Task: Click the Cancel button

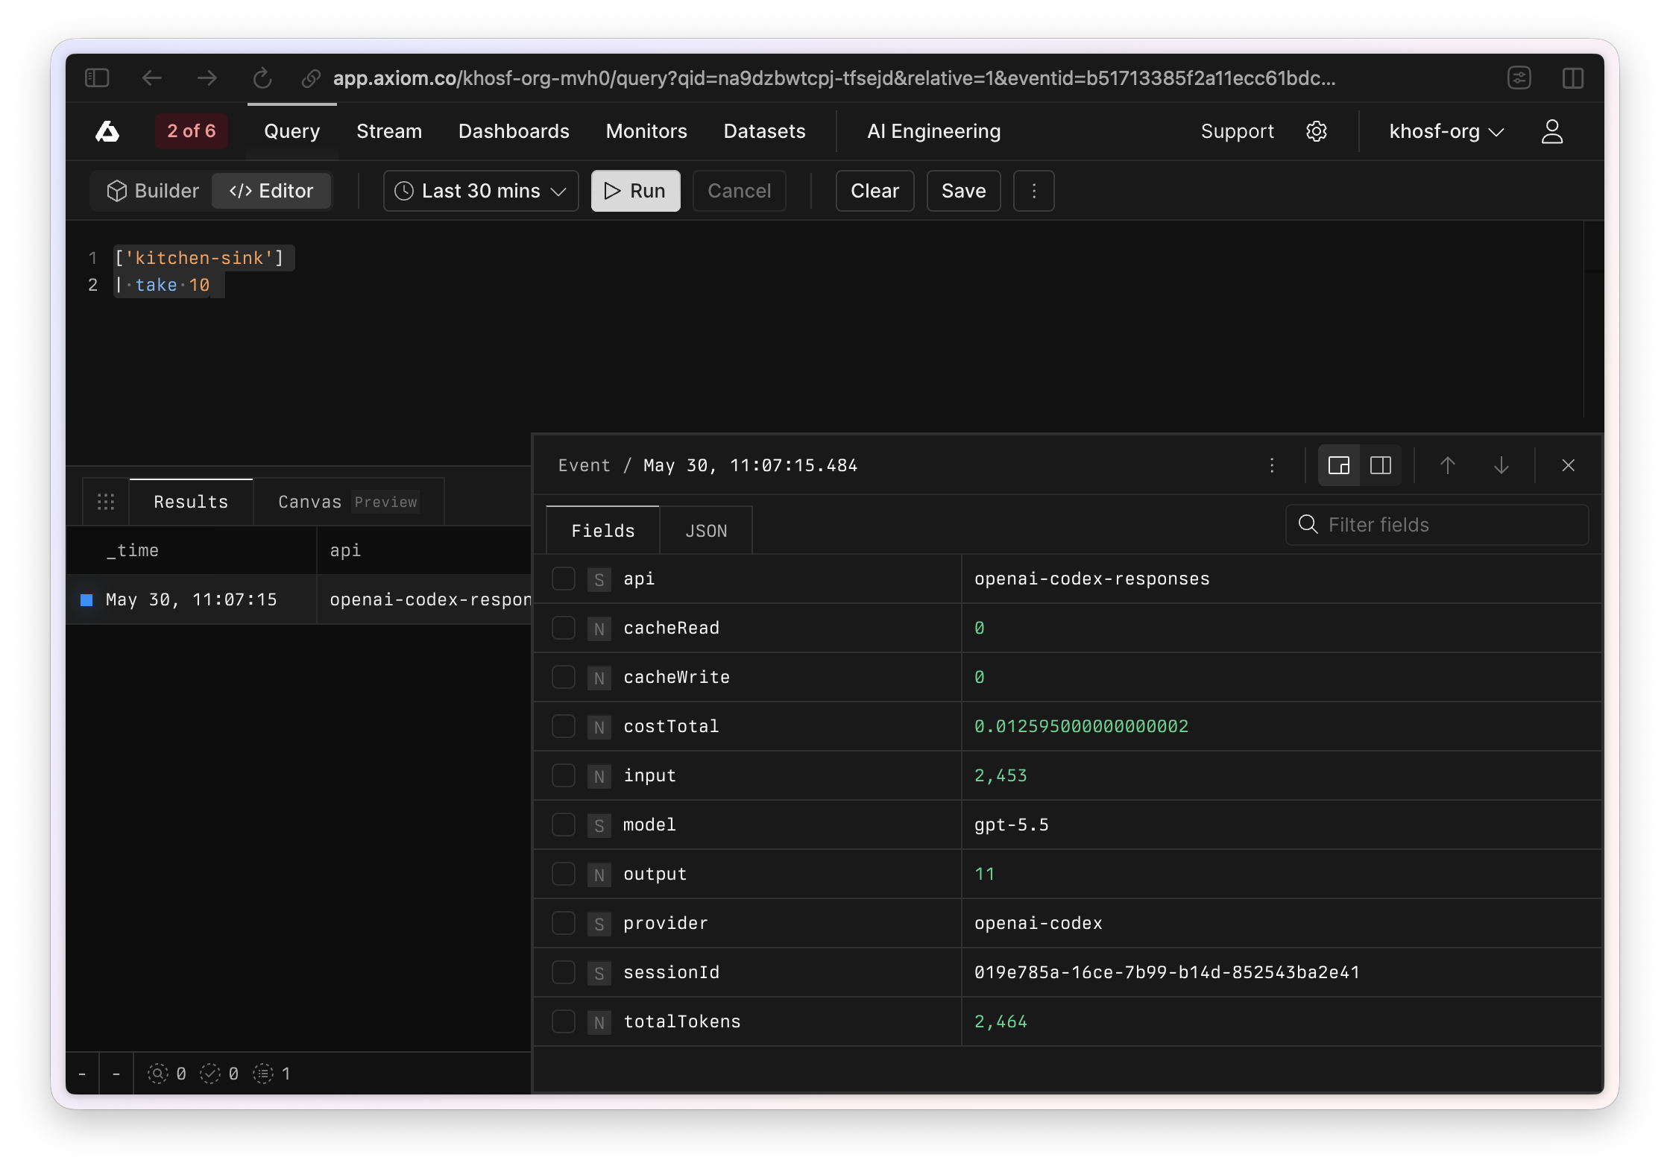Action: click(x=739, y=191)
